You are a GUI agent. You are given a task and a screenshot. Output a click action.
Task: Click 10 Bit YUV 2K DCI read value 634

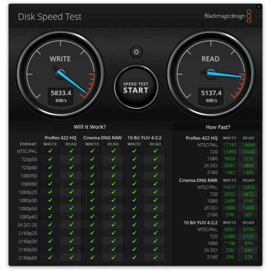[x=248, y=250]
